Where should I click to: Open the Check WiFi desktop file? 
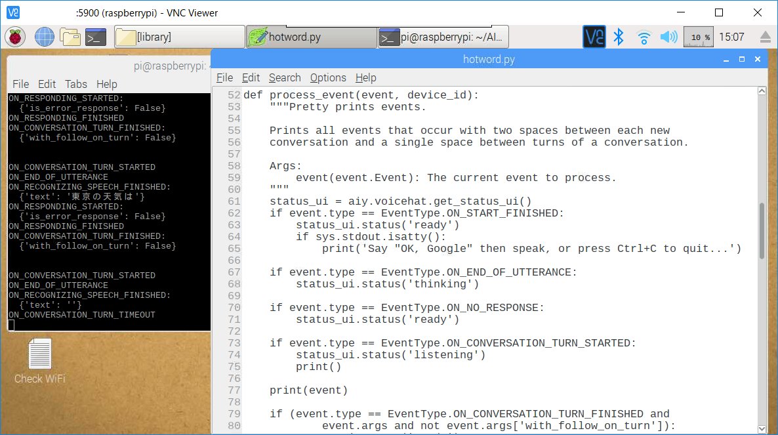click(x=40, y=361)
